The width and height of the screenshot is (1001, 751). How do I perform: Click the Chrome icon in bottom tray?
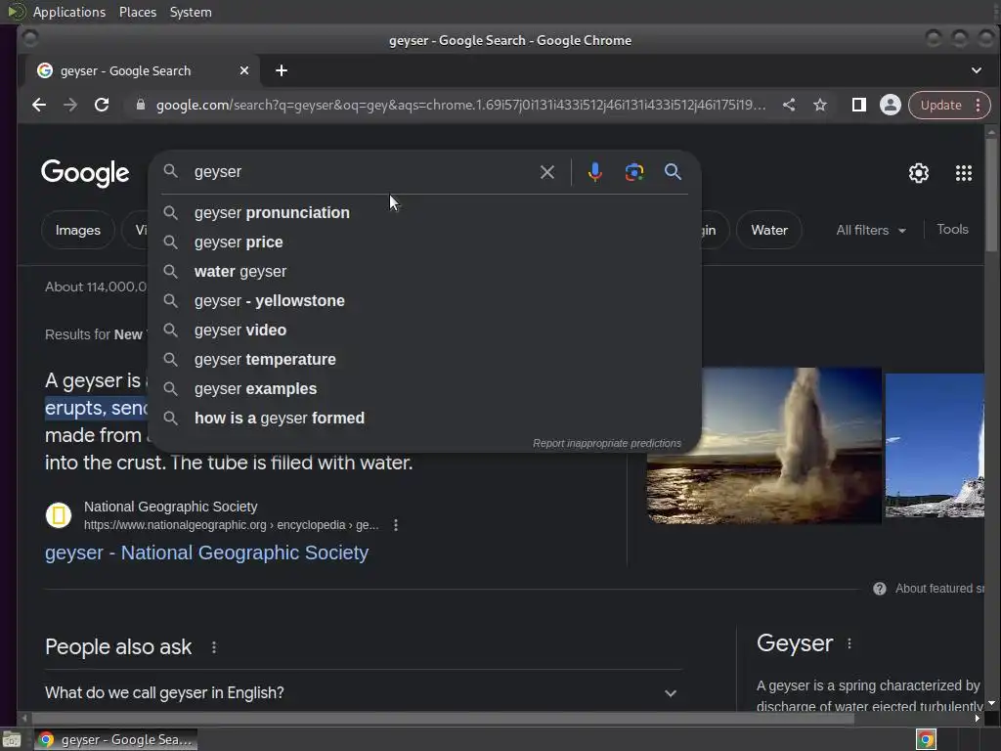point(926,739)
